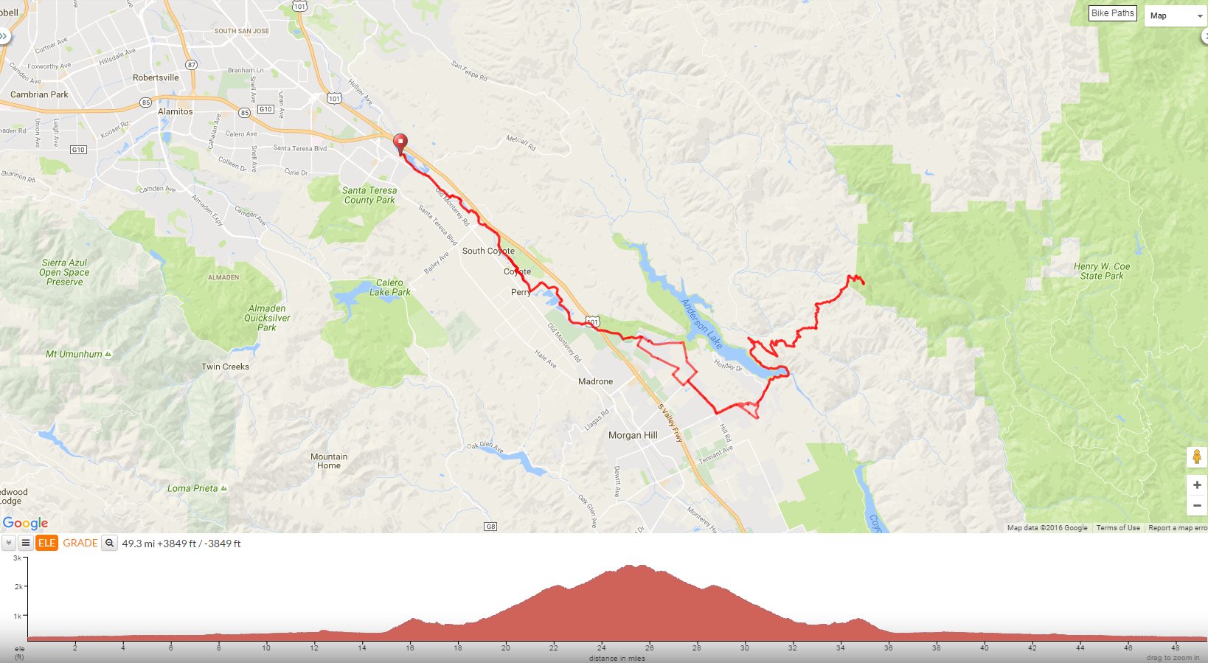Open the Map type dropdown
Image resolution: width=1208 pixels, height=663 pixels.
point(1176,15)
